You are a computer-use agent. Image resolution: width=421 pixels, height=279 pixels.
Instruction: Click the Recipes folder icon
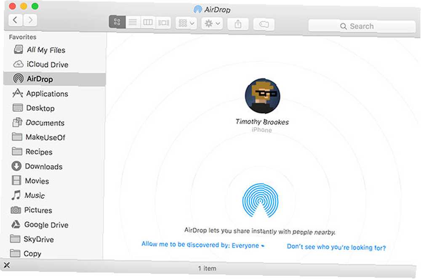pos(17,151)
